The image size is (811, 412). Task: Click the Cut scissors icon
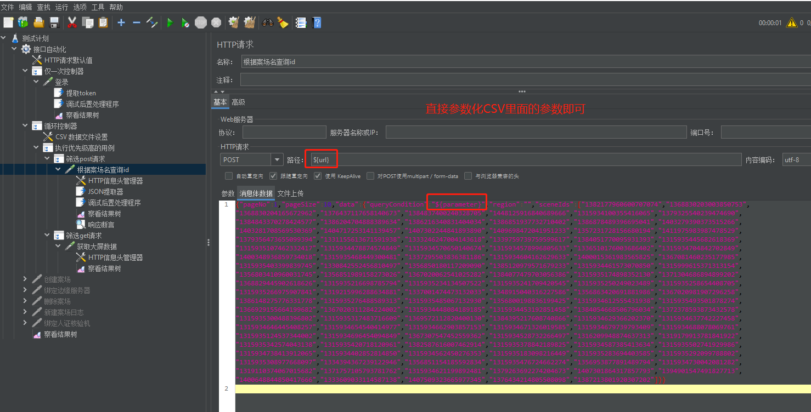(x=72, y=22)
